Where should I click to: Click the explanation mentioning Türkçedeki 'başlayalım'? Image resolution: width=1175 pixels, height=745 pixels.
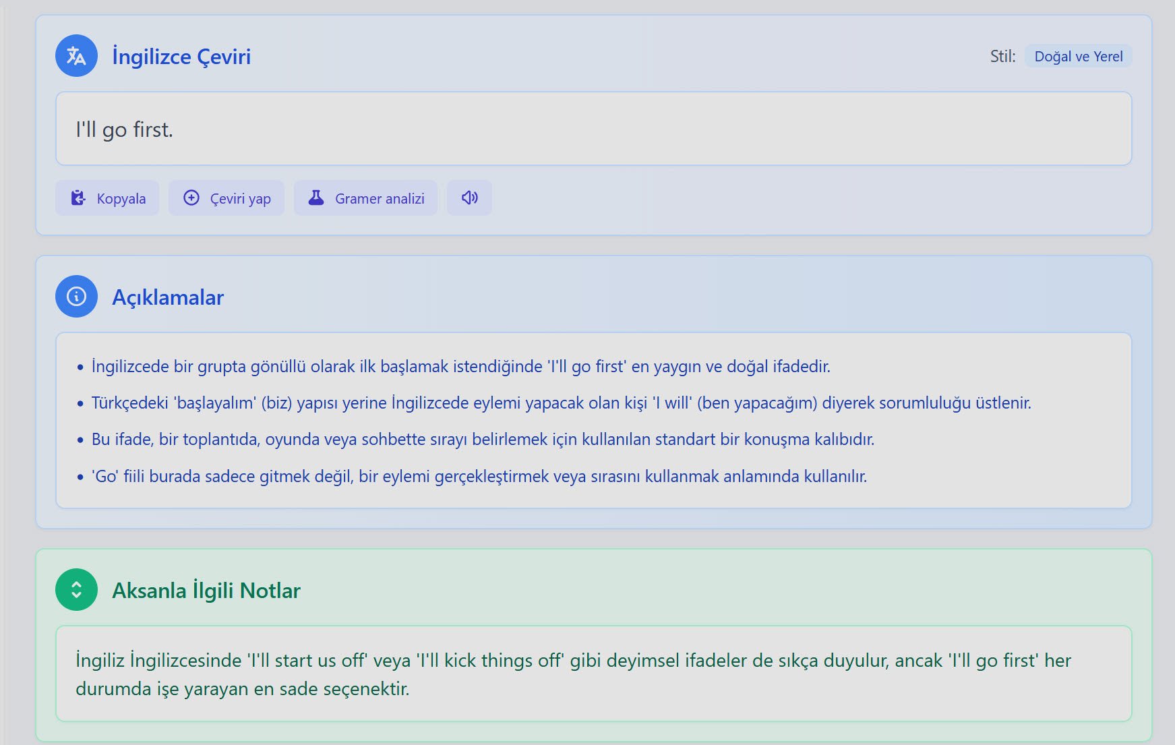561,403
